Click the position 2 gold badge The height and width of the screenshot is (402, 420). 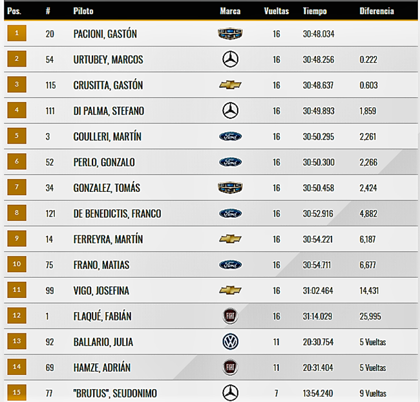17,59
